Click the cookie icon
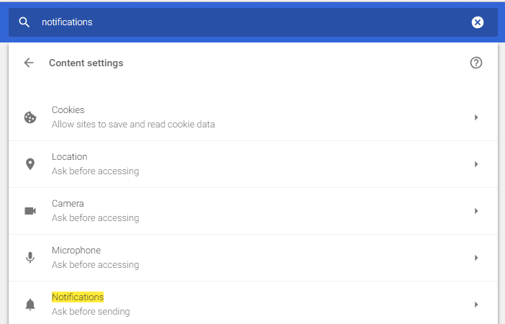505x324 pixels. (30, 117)
